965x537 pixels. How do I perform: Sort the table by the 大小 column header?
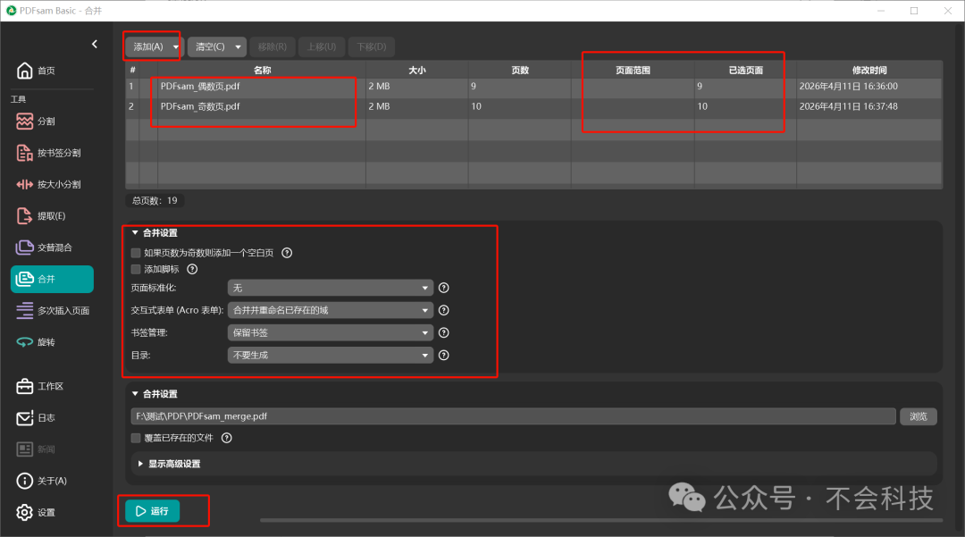(416, 70)
